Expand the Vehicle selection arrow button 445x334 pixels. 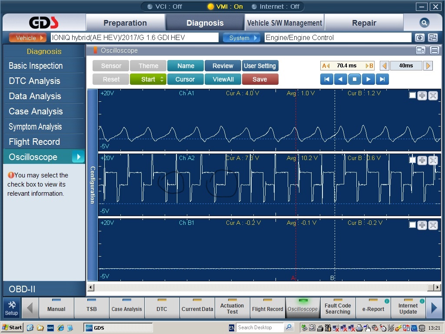(28, 38)
